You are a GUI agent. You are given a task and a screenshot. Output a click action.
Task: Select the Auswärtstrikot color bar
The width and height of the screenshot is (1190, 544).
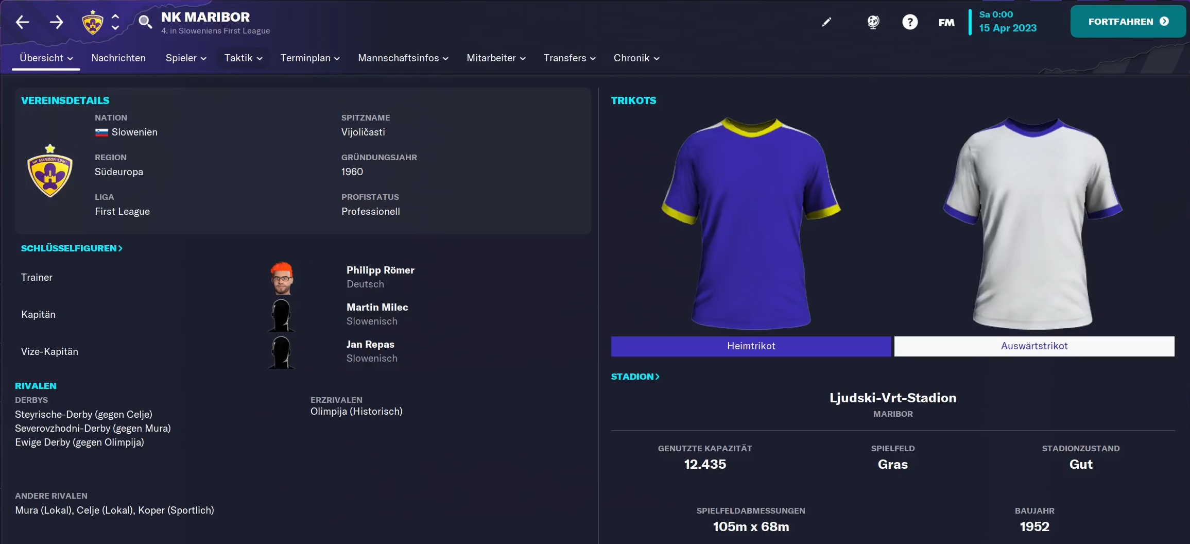[1034, 346]
